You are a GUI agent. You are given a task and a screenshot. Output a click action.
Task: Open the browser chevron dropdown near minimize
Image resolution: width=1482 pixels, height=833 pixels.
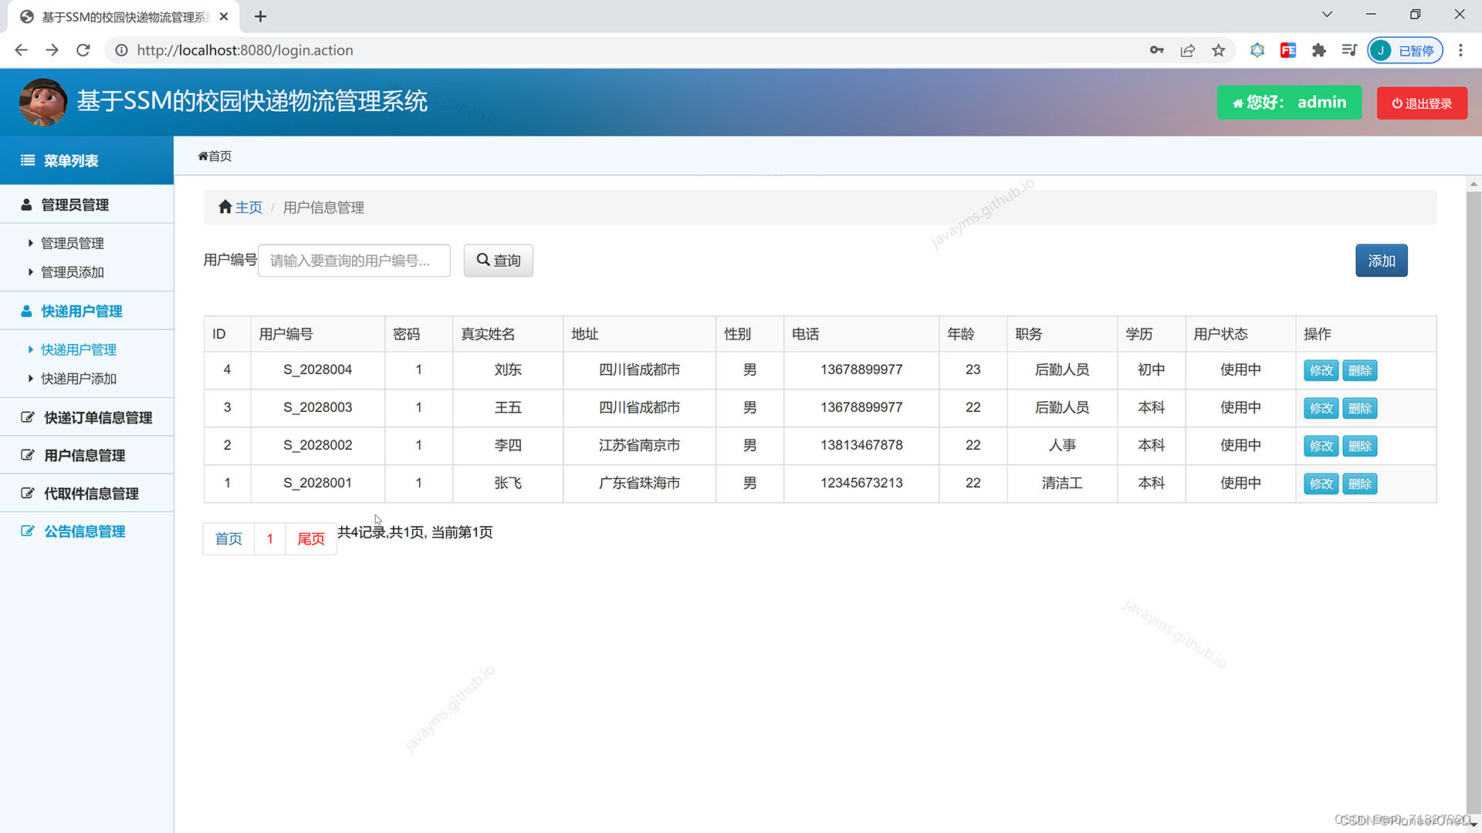pos(1326,14)
